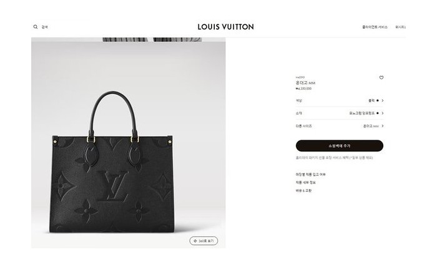Click the search magnifier icon
The image size is (437, 267).
point(36,27)
